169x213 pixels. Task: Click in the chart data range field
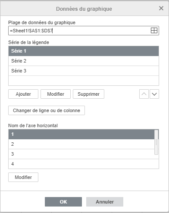pos(79,31)
